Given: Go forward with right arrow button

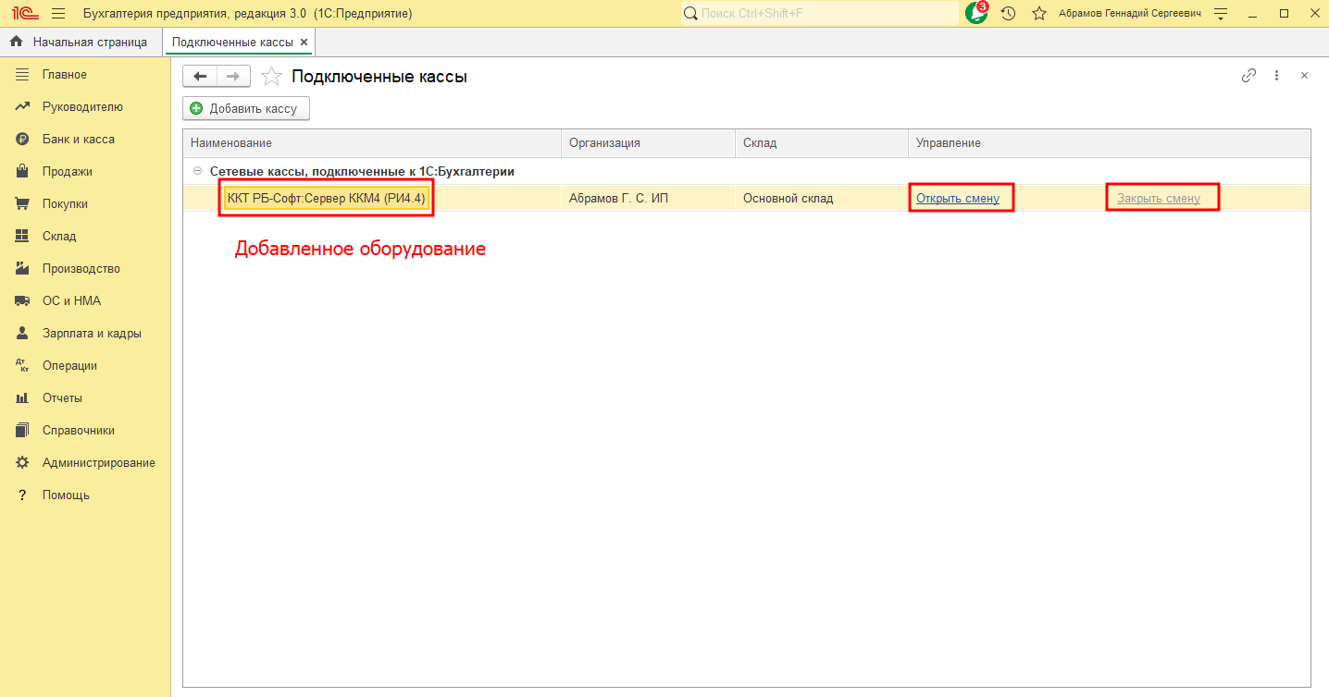Looking at the screenshot, I should pos(234,77).
